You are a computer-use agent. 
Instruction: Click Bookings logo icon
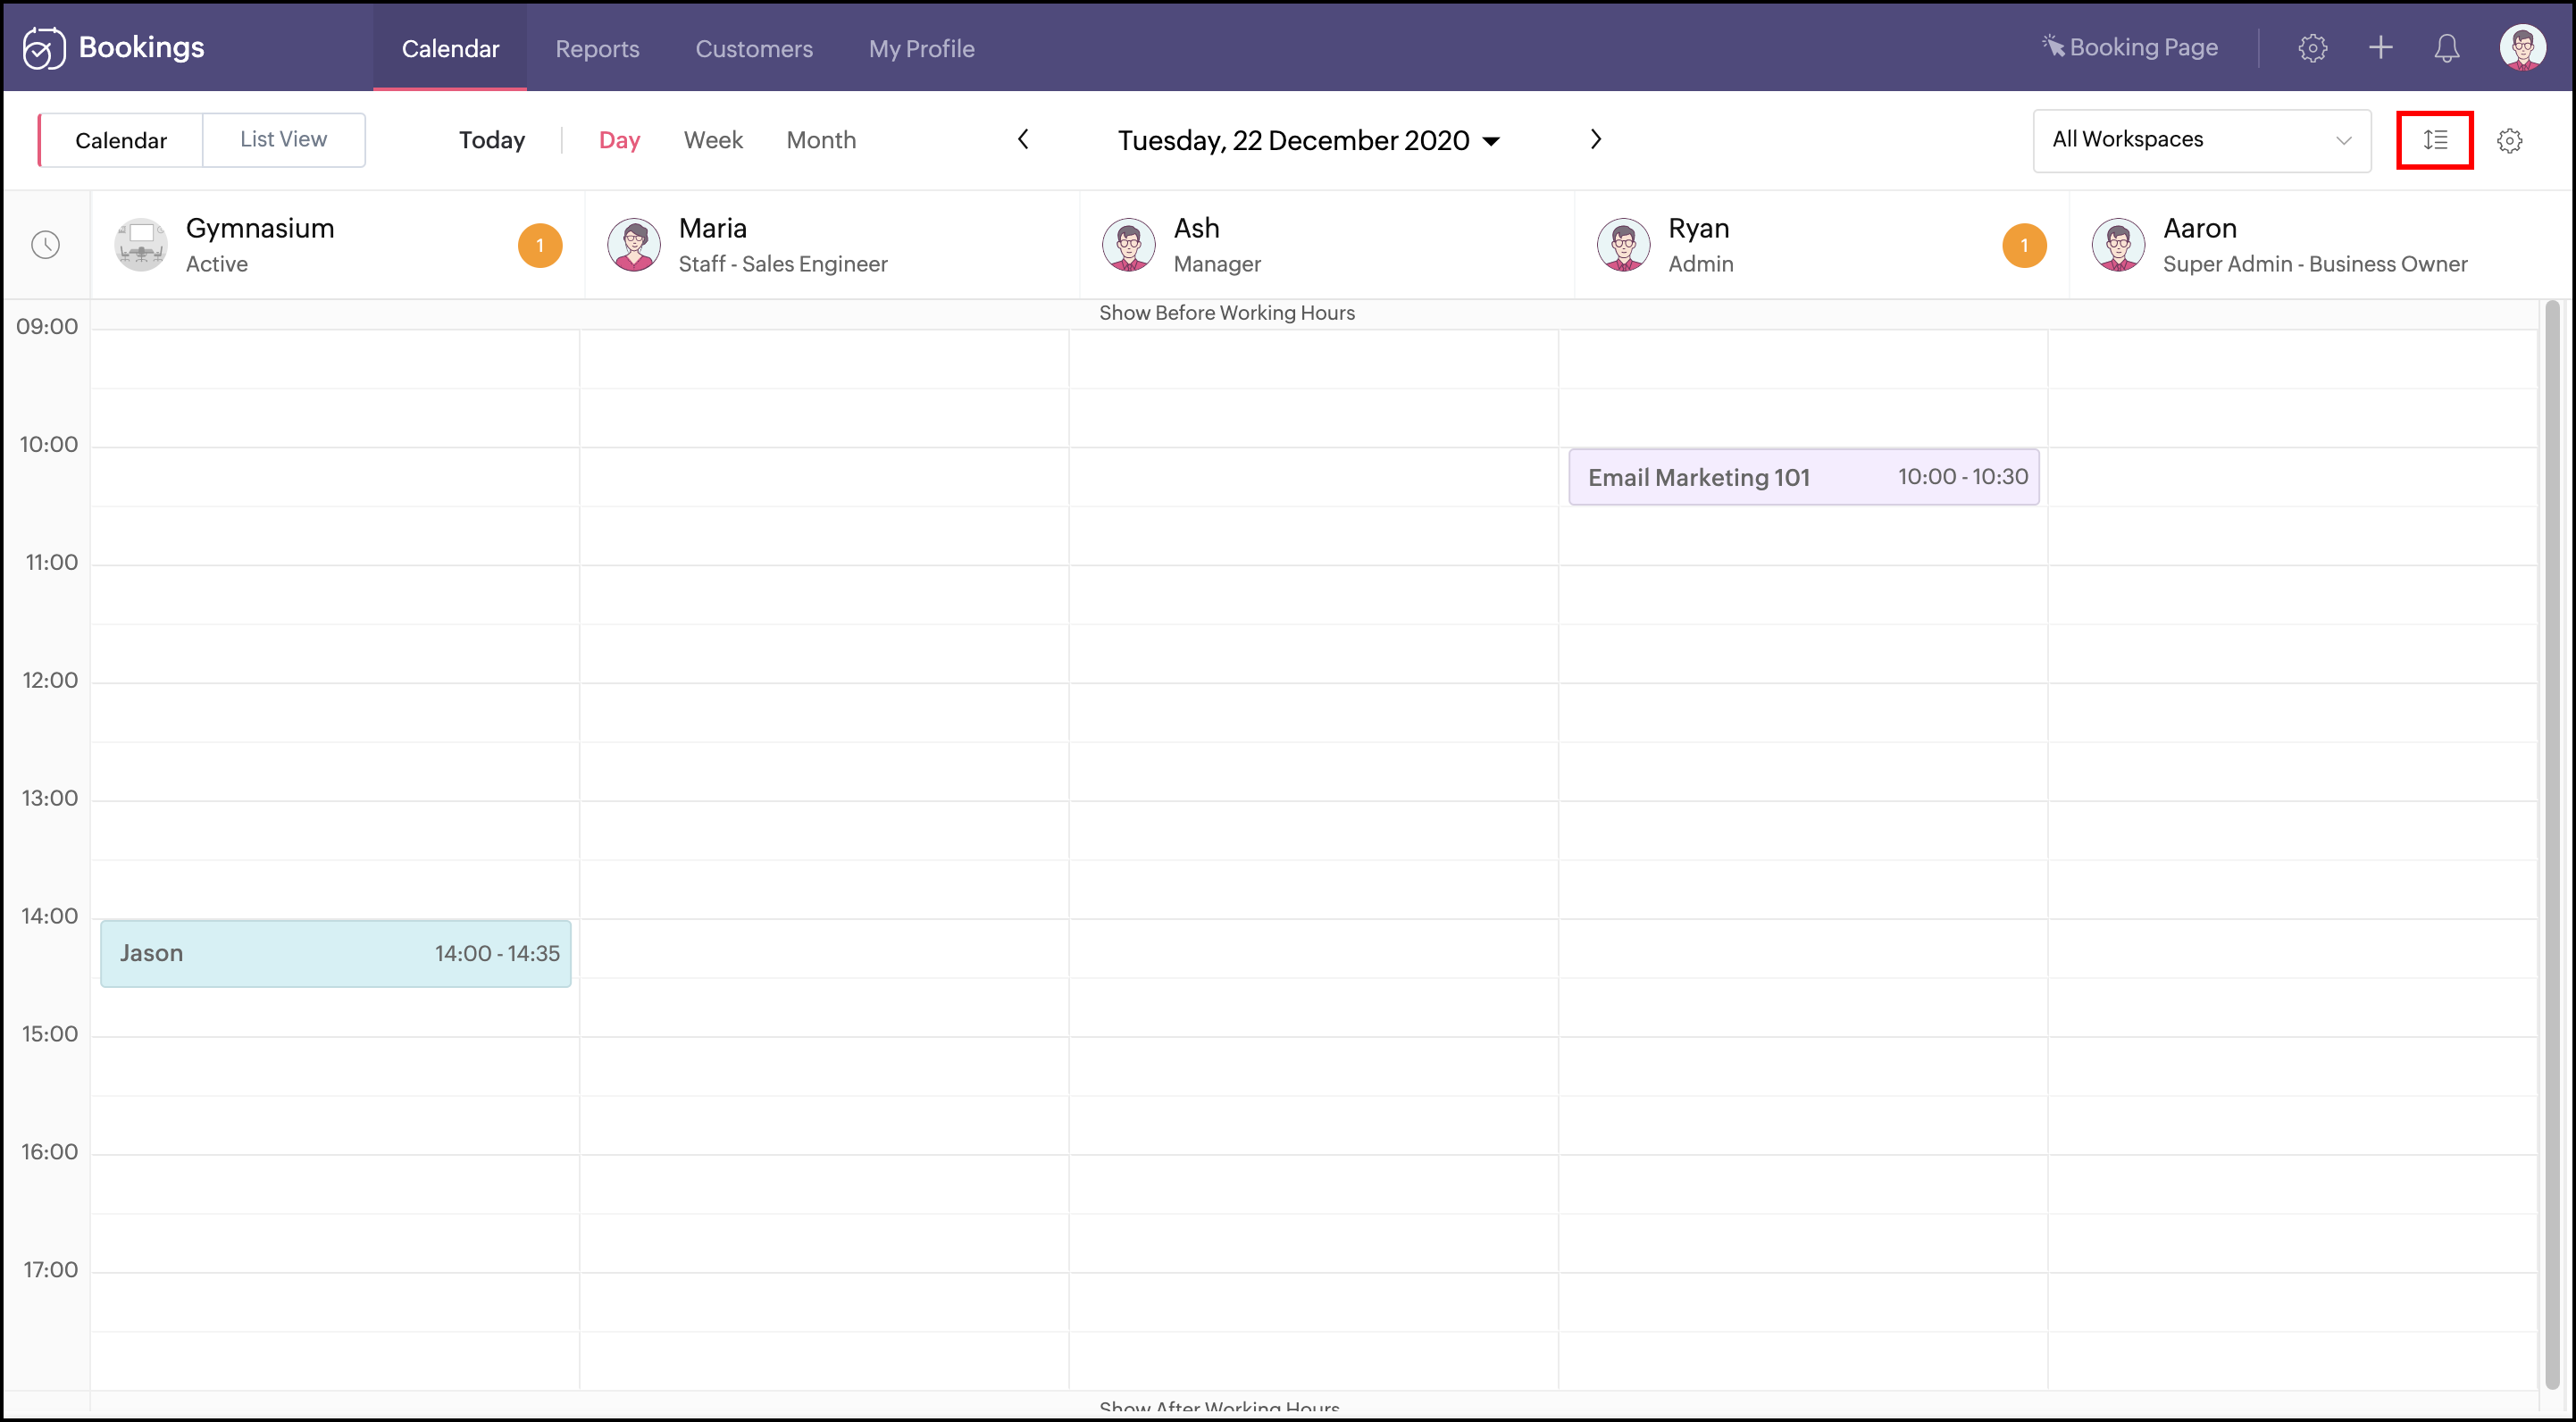pyautogui.click(x=44, y=48)
